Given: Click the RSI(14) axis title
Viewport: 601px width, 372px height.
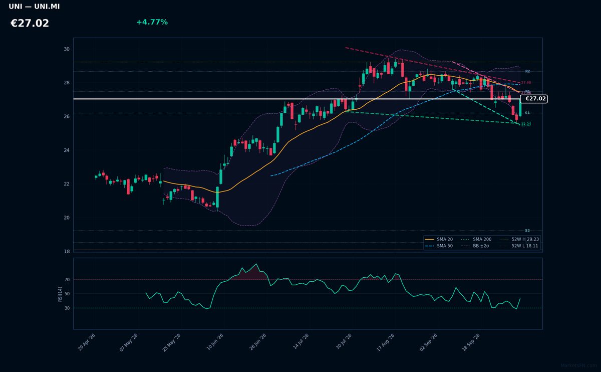Looking at the screenshot, I should pyautogui.click(x=60, y=294).
